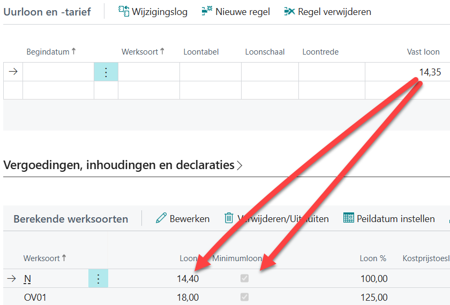Open the three-dot menu in Uurloon row
Image resolution: width=450 pixels, height=305 pixels.
point(106,72)
